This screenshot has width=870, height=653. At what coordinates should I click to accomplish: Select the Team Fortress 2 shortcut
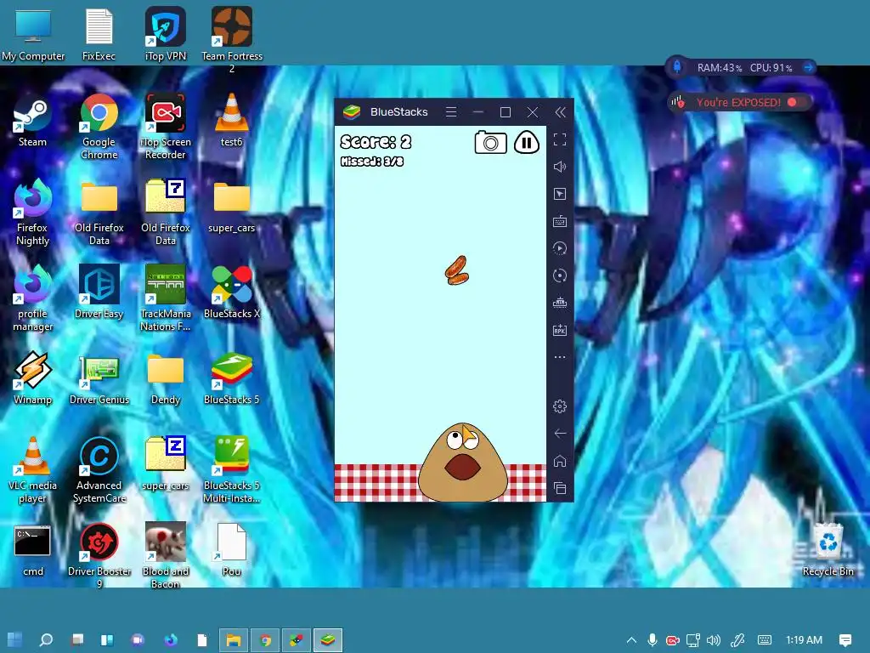[232, 40]
